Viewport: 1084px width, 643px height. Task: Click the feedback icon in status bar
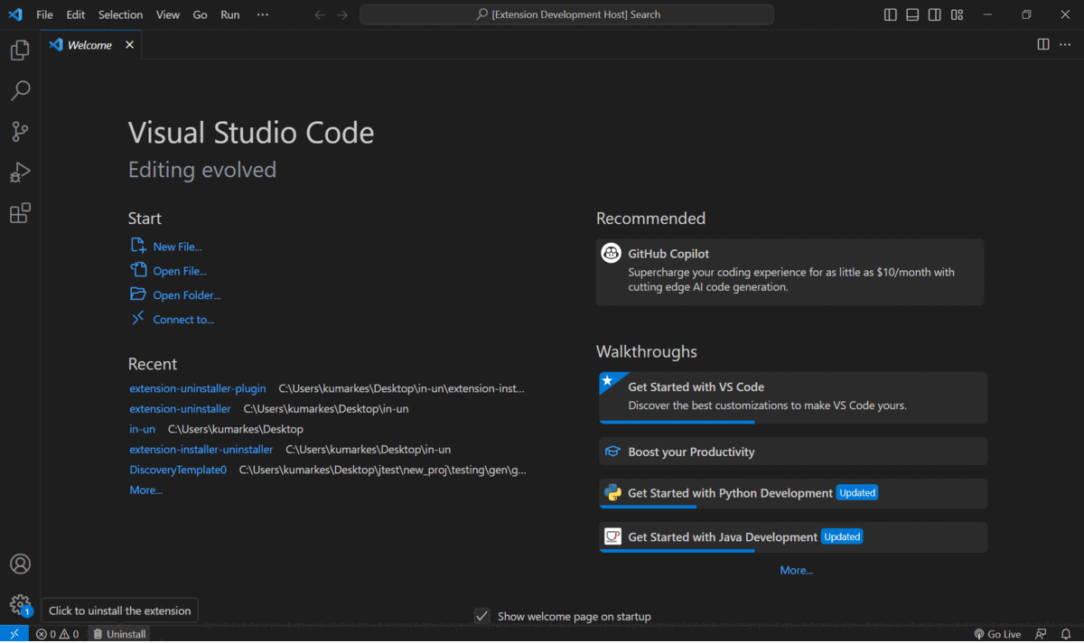(x=1041, y=634)
